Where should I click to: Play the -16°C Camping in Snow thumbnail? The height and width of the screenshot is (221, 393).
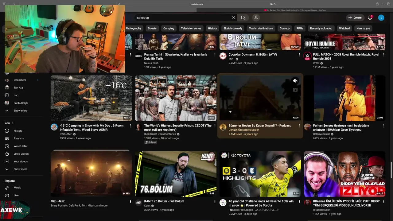tap(91, 98)
